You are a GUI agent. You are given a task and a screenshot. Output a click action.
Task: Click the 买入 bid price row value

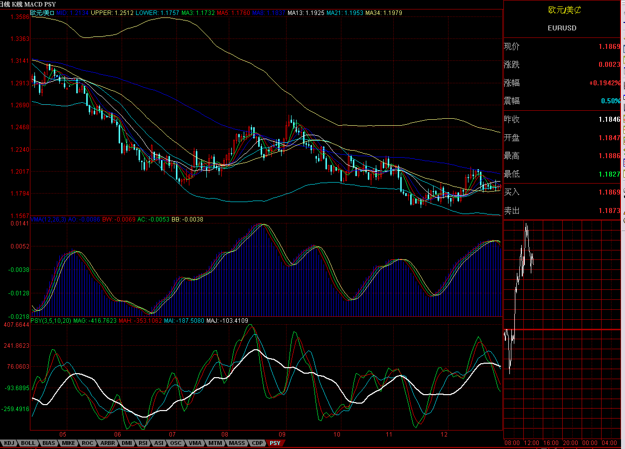610,192
